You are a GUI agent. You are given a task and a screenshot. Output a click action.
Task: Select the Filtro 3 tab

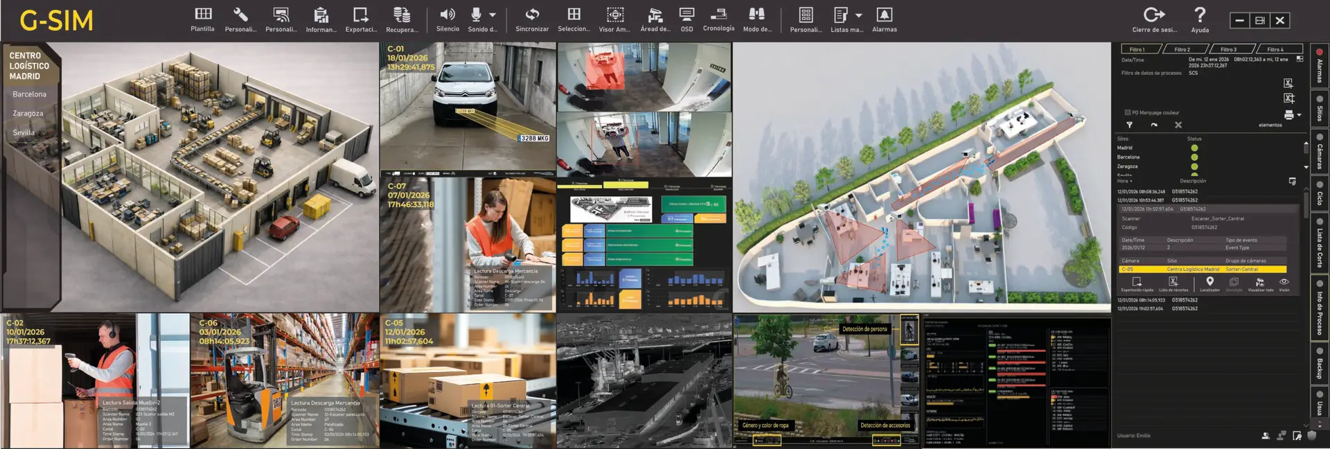[x=1232, y=49]
